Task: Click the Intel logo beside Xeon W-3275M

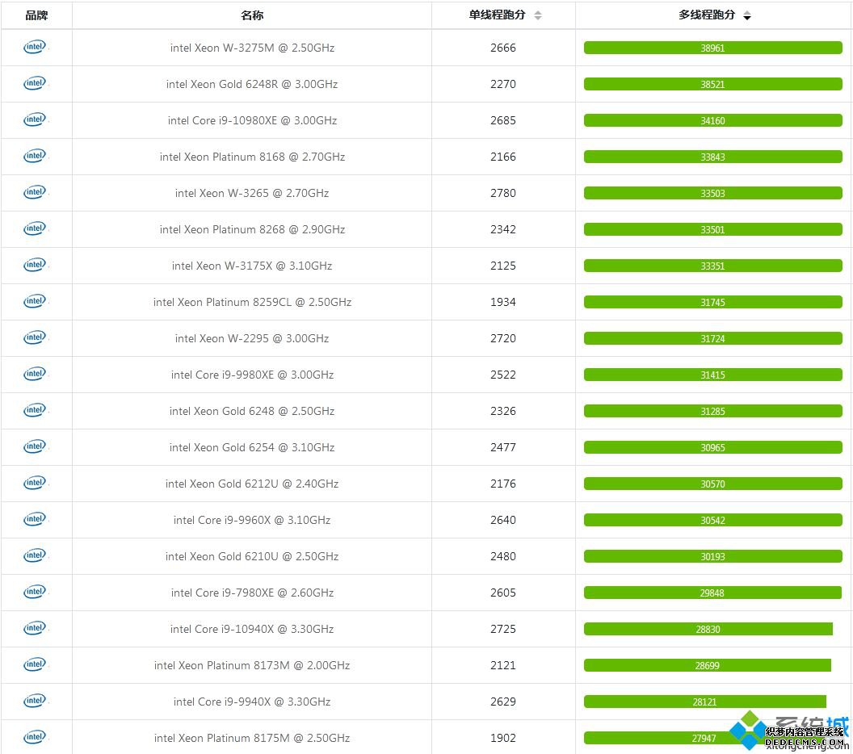Action: (x=35, y=47)
